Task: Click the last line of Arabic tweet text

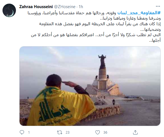Action: pos(155,40)
